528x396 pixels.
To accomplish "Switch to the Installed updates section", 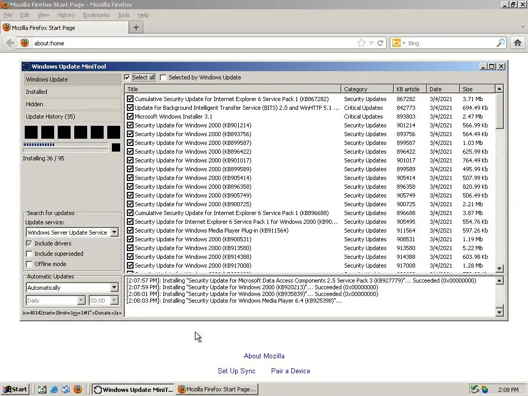I will coord(72,92).
